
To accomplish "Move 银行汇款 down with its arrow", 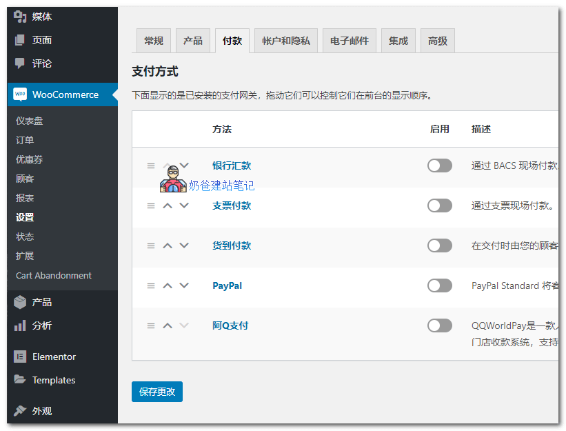I will pos(183,166).
